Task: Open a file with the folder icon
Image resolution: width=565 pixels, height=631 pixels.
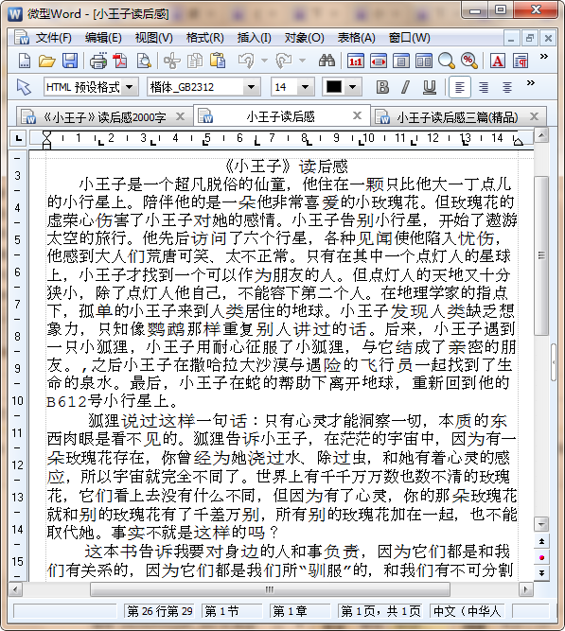Action: (46, 61)
